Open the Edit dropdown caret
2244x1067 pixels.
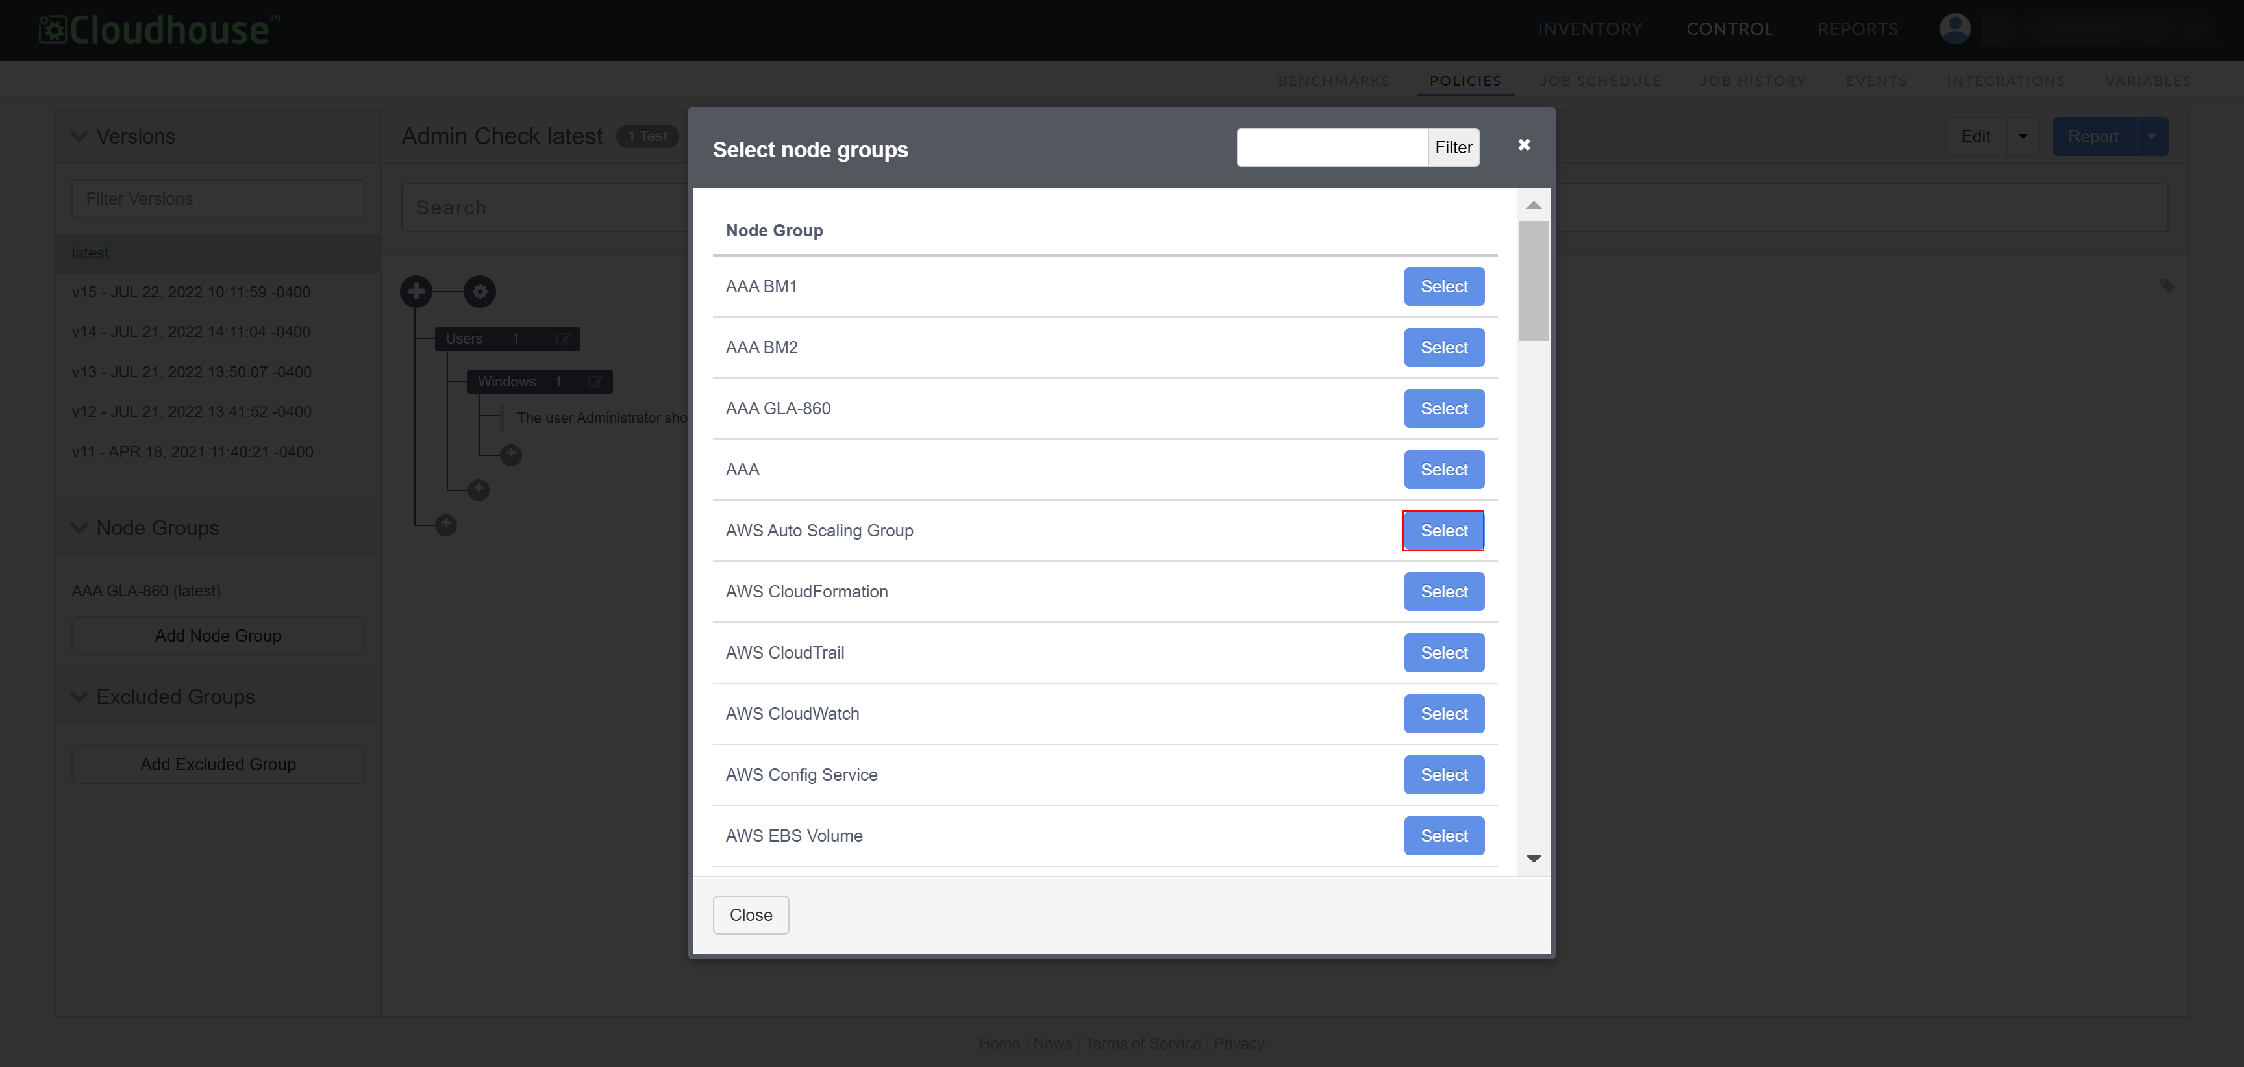[x=2023, y=137]
